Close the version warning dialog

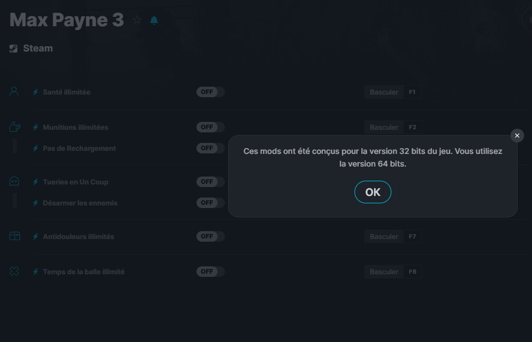point(517,136)
